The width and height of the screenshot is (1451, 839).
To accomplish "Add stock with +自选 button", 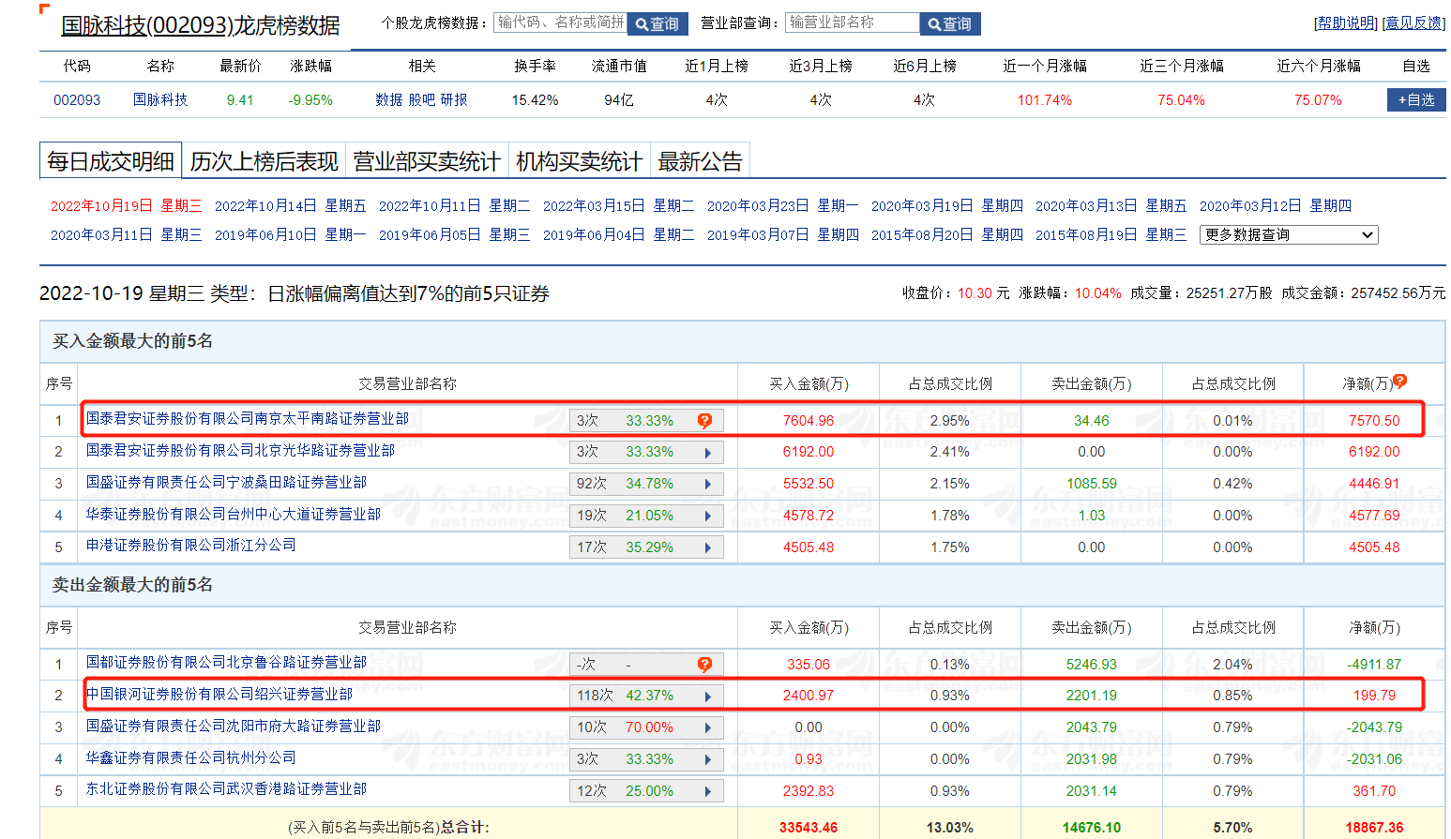I will 1415,100.
